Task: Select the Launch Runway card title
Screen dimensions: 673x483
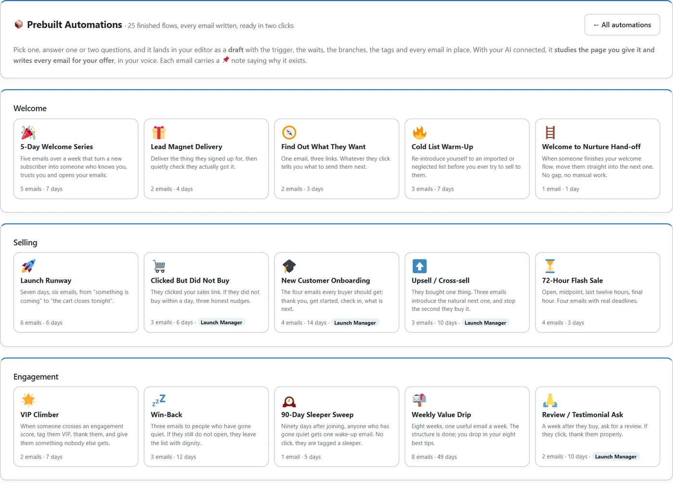Action: (x=46, y=281)
